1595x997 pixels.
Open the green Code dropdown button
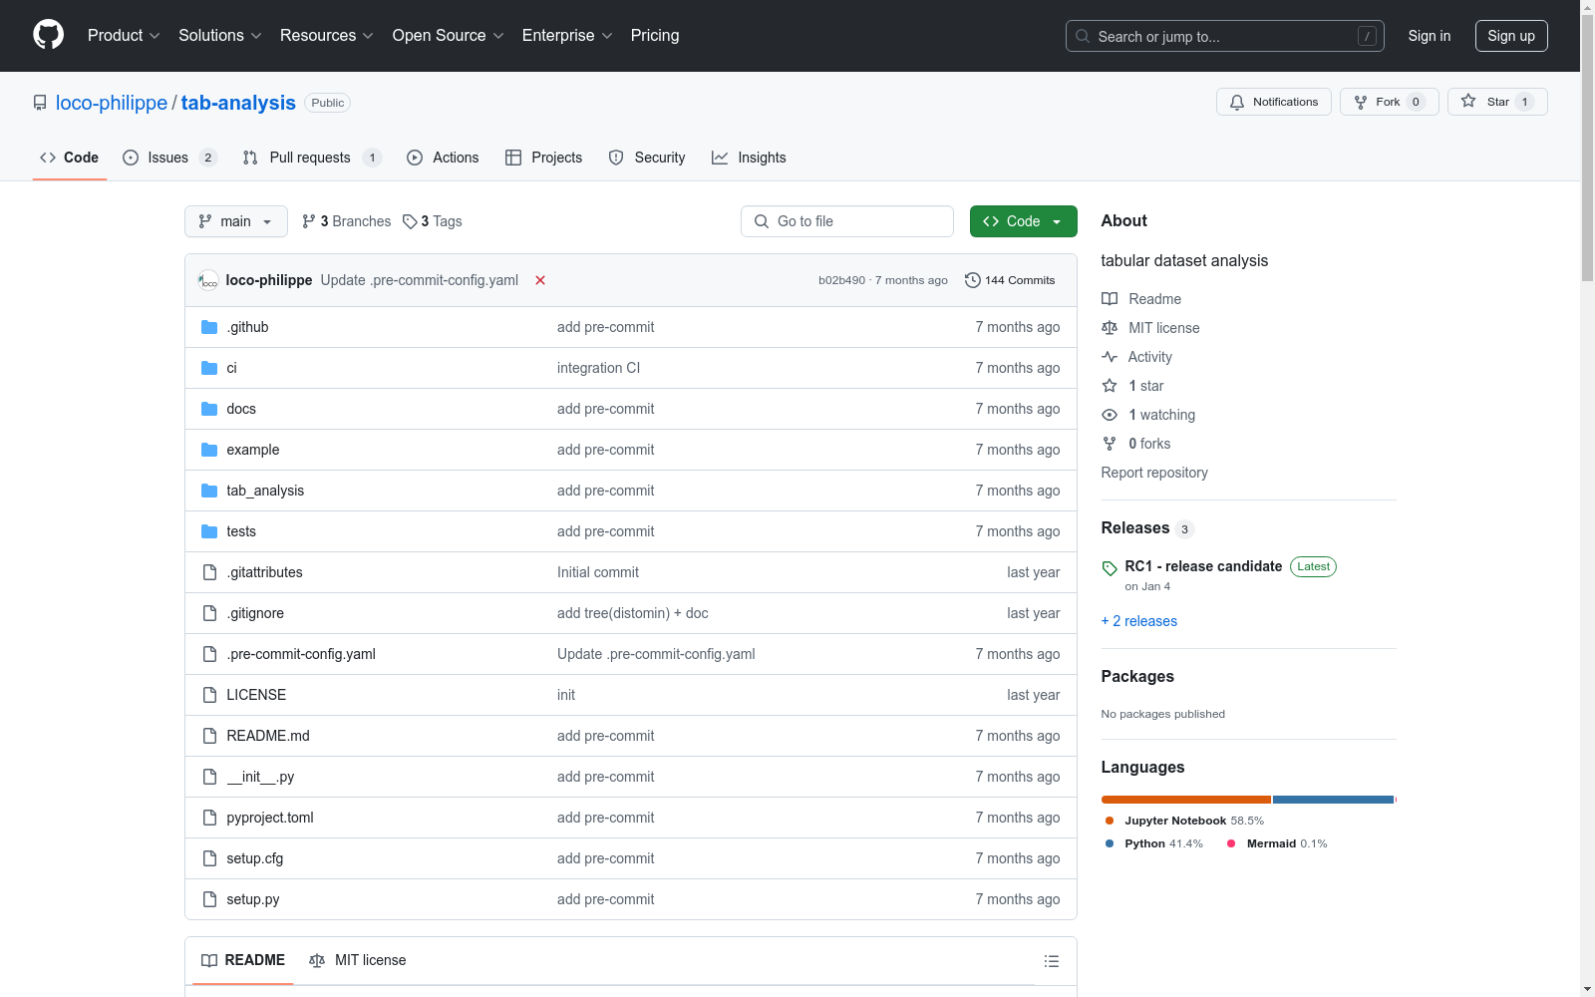(1023, 221)
